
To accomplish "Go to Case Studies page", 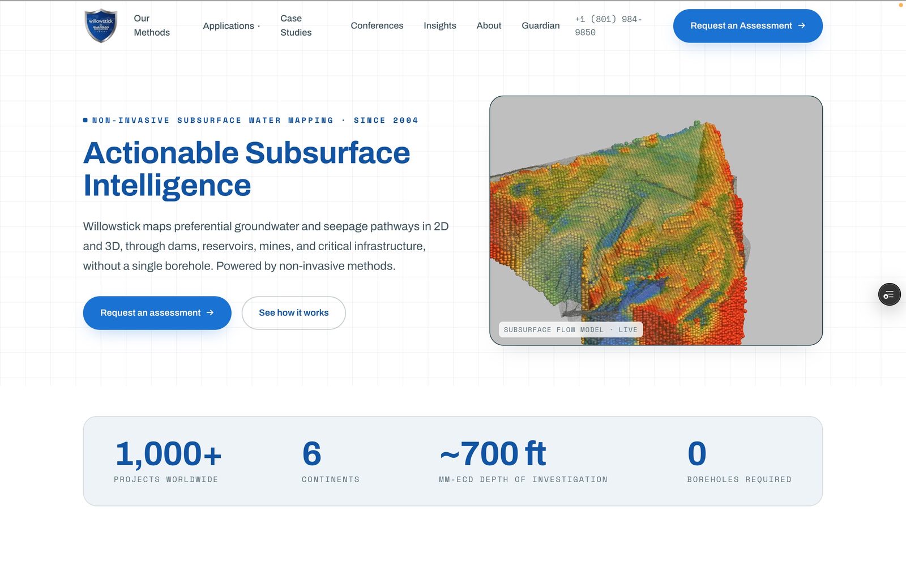I will pyautogui.click(x=296, y=25).
